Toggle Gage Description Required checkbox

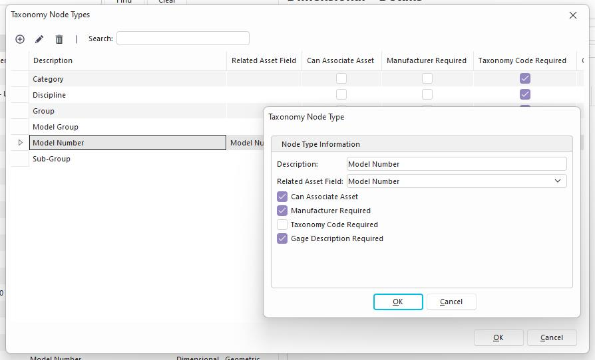tap(282, 238)
